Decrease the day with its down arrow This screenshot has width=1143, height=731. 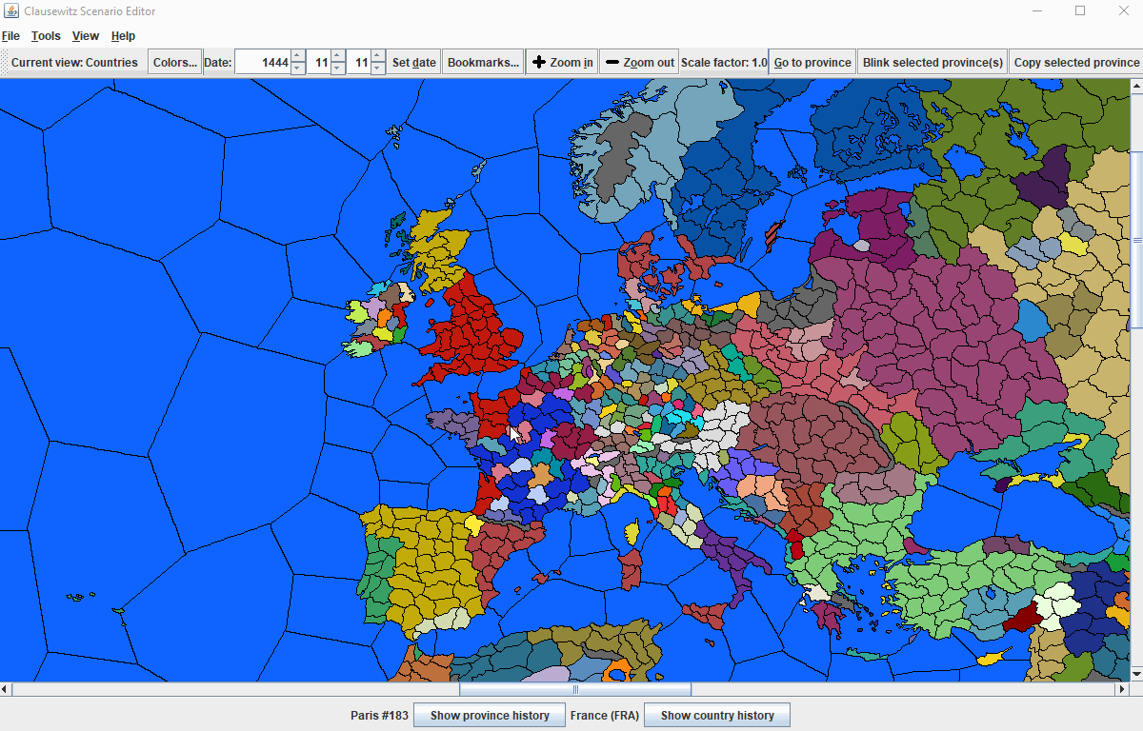tap(378, 69)
